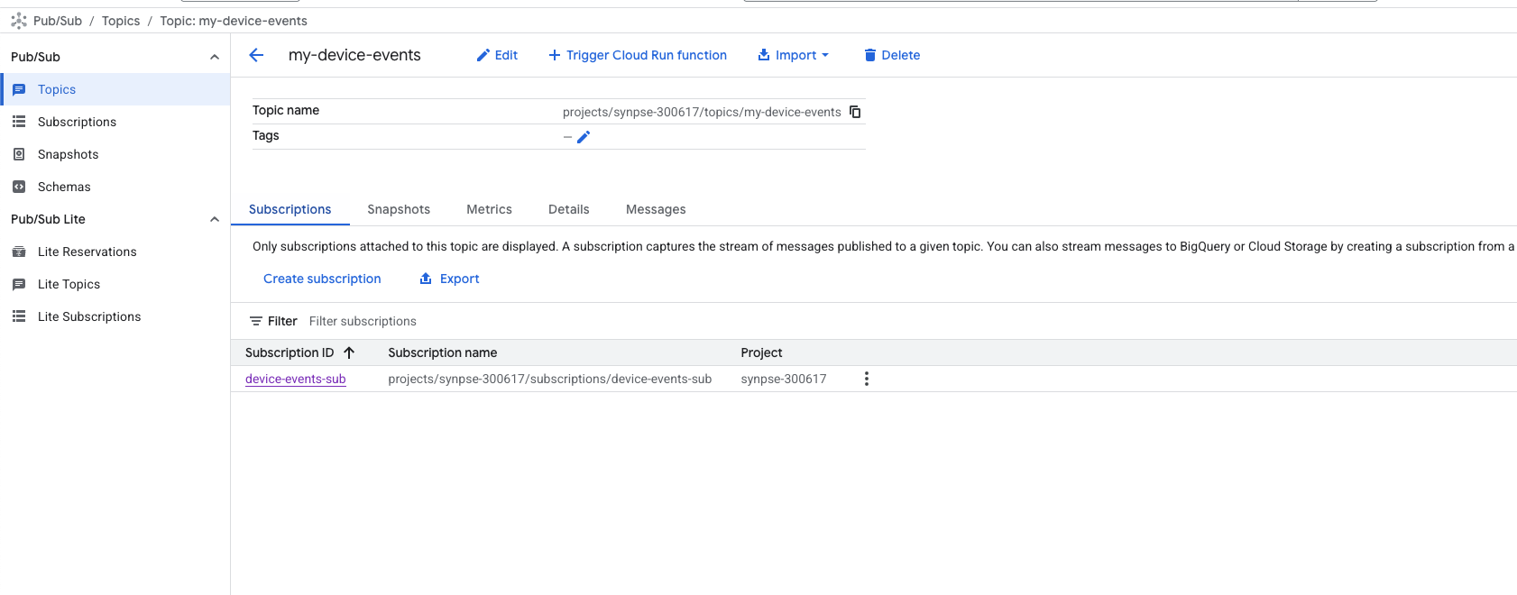Click the plus icon for Trigger Cloud Run function

pyautogui.click(x=555, y=55)
